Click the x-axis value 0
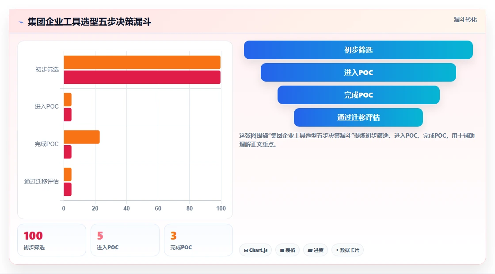 click(64, 208)
